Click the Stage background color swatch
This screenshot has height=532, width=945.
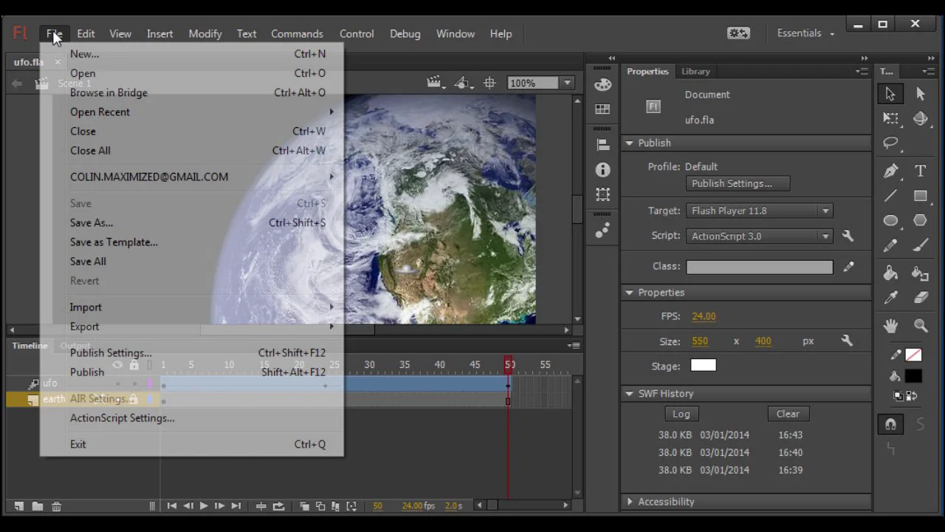(x=703, y=366)
